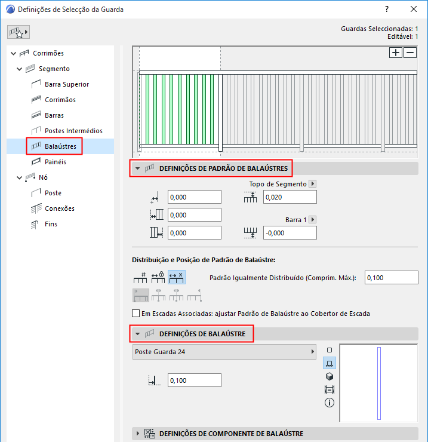The width and height of the screenshot is (428, 442).
Task: Edit max pattern length 0,100 field
Action: [392, 278]
